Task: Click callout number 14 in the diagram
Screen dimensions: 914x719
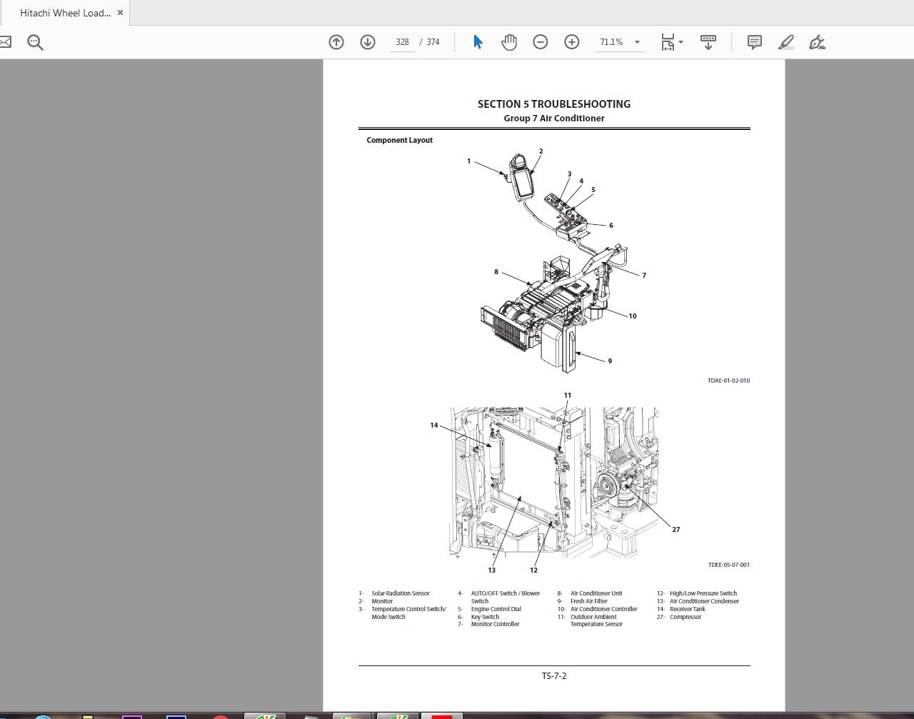Action: click(434, 426)
